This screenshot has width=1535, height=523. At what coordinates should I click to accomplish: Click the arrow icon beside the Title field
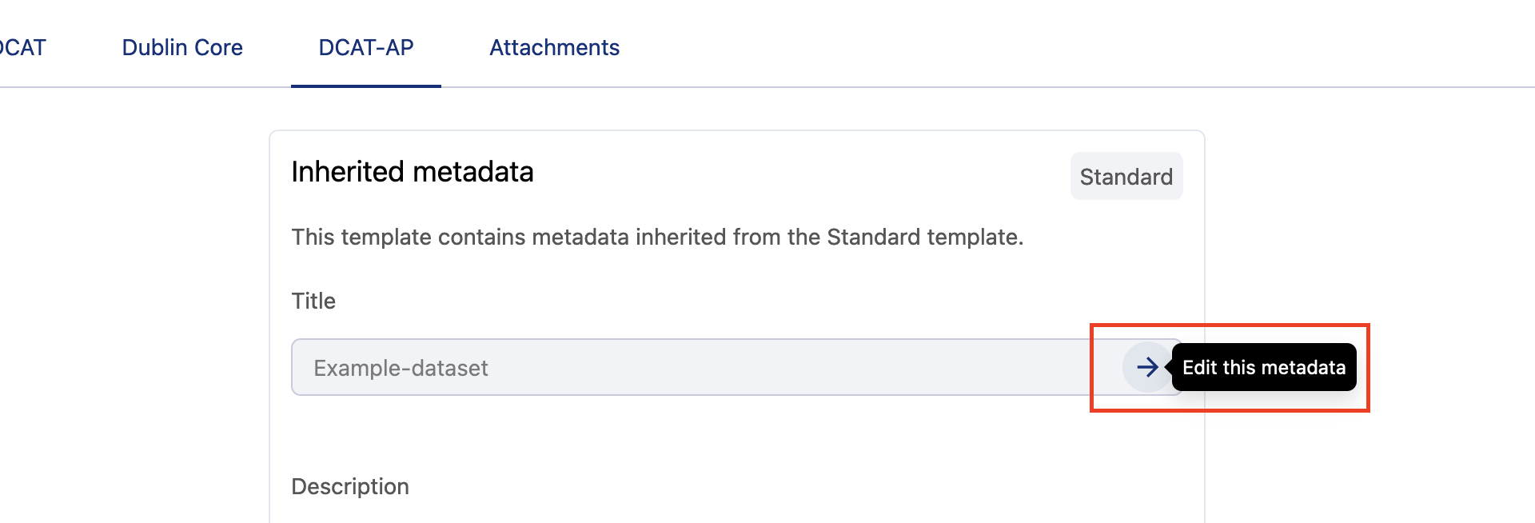(x=1147, y=367)
